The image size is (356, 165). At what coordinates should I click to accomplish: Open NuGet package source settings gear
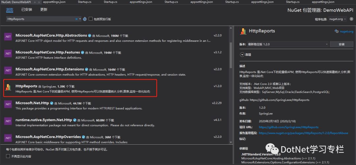(x=351, y=19)
